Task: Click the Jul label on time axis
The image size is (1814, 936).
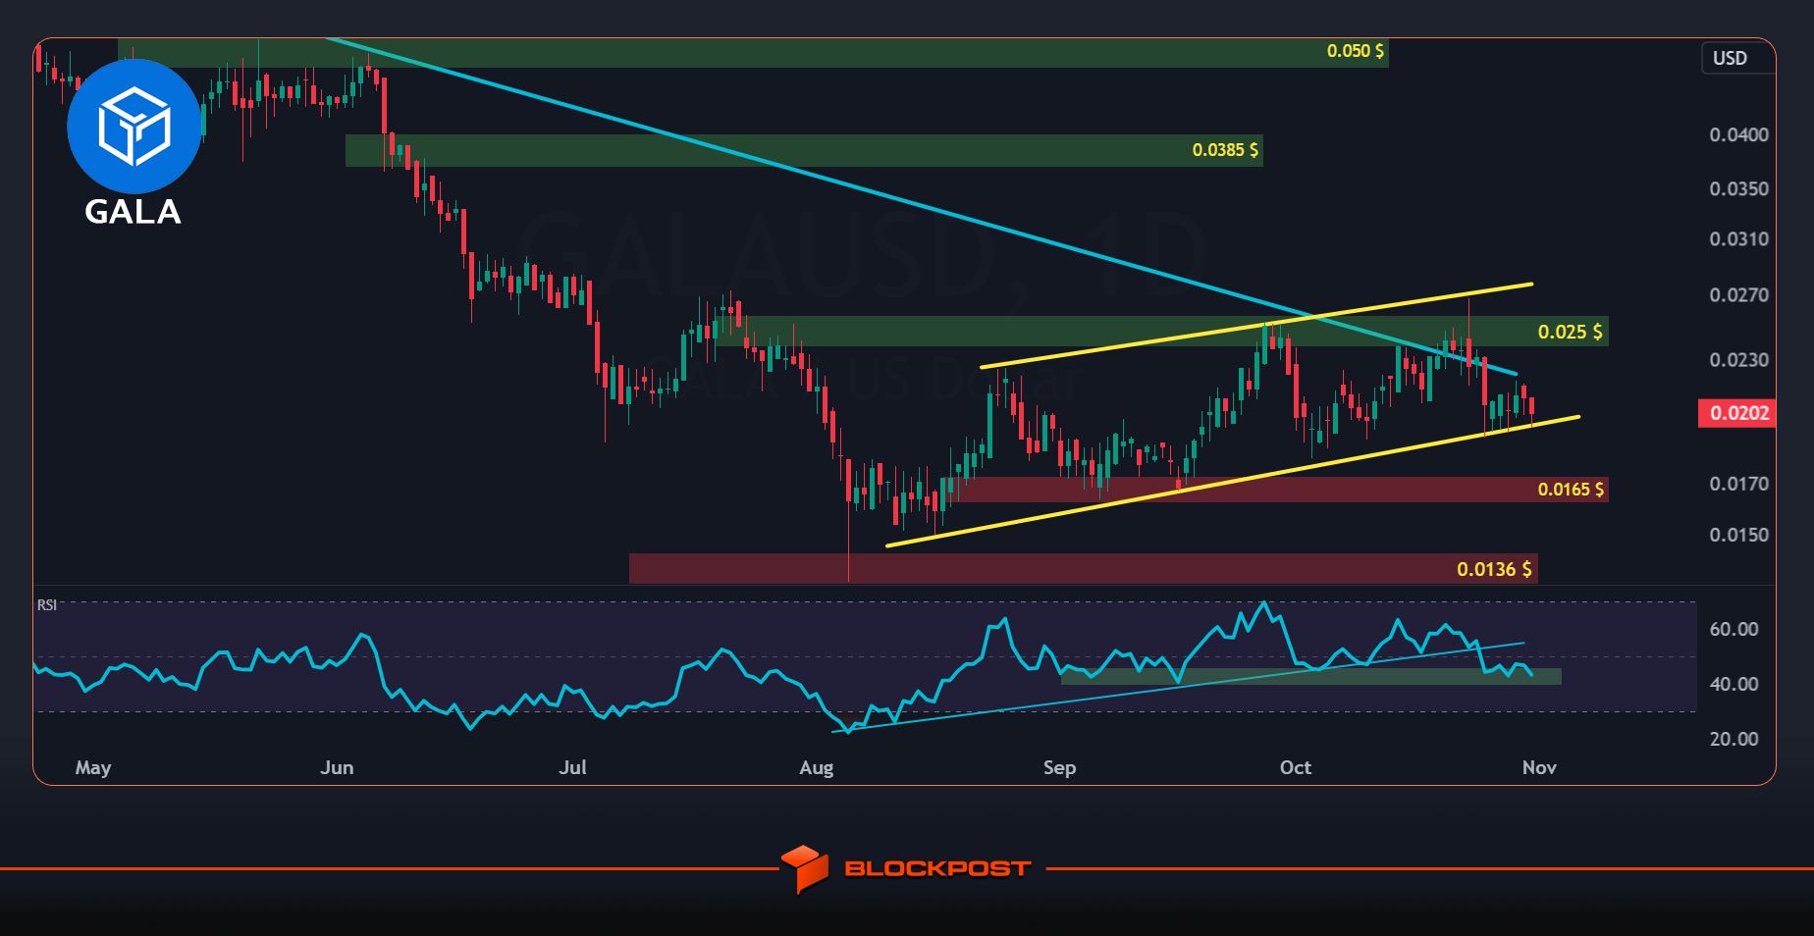Action: [x=572, y=768]
